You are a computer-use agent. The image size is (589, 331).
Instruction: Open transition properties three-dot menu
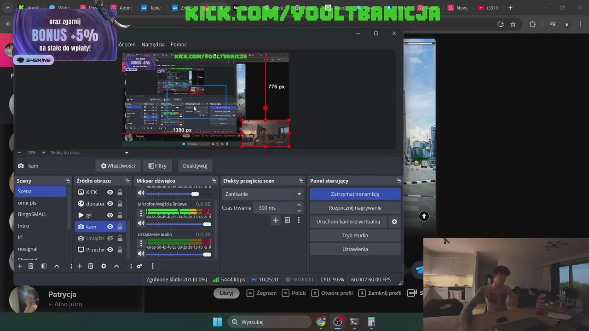click(299, 220)
